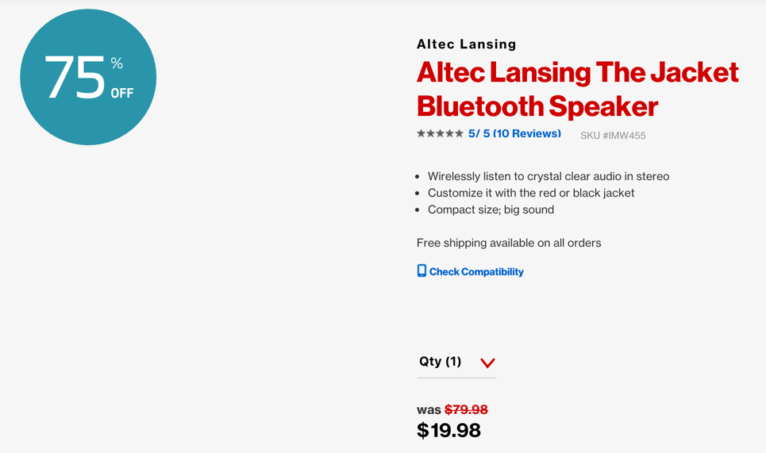
Task: Click the word 'was' before old price
Action: pyautogui.click(x=429, y=410)
